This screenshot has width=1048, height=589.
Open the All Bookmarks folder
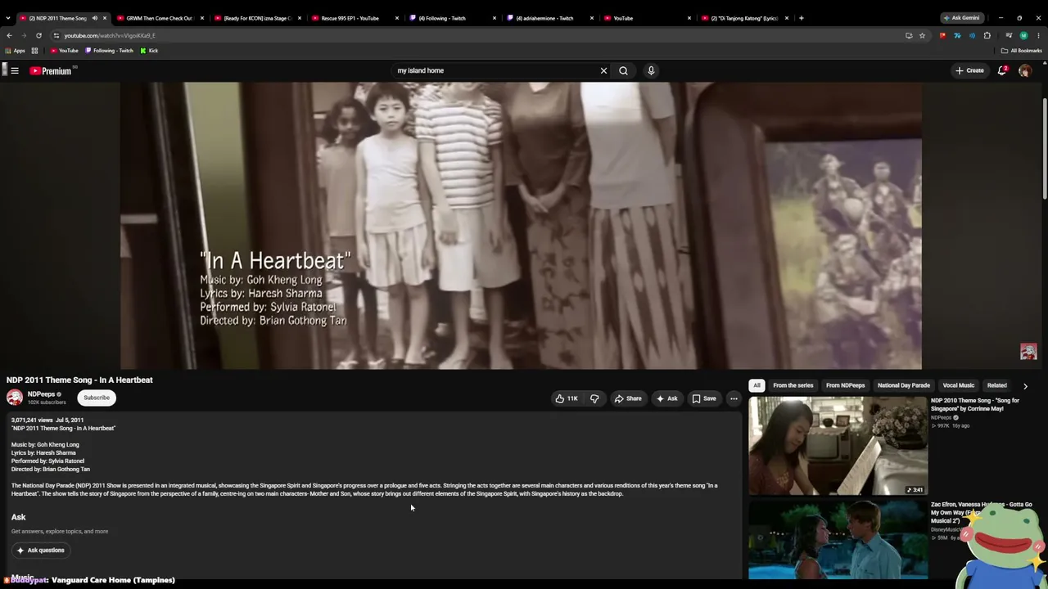[x=1021, y=51]
